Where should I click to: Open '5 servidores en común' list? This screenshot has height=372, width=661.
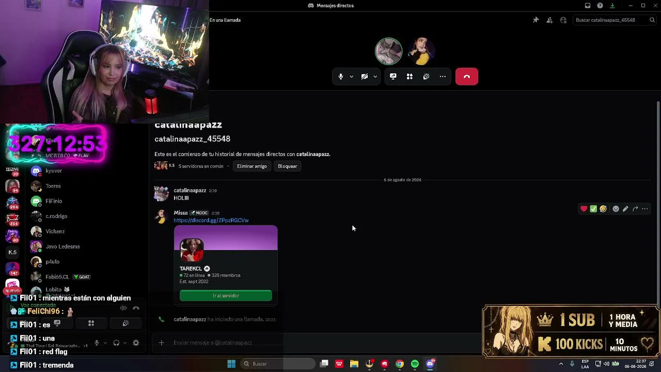[x=201, y=166]
